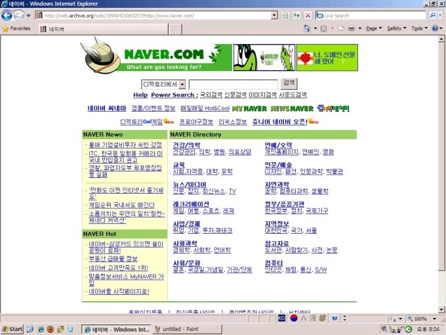Open the 부동산 급매물 정보 hot link
Image resolution: width=446 pixels, height=335 pixels.
click(x=113, y=259)
